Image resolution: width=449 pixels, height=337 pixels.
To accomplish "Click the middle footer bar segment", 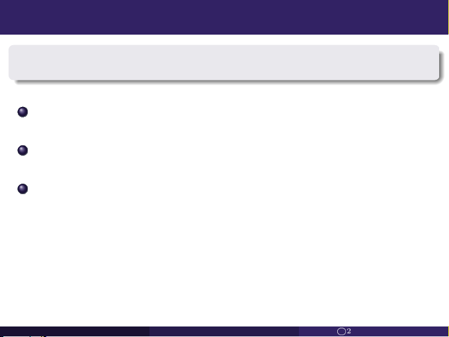I will [x=224, y=331].
